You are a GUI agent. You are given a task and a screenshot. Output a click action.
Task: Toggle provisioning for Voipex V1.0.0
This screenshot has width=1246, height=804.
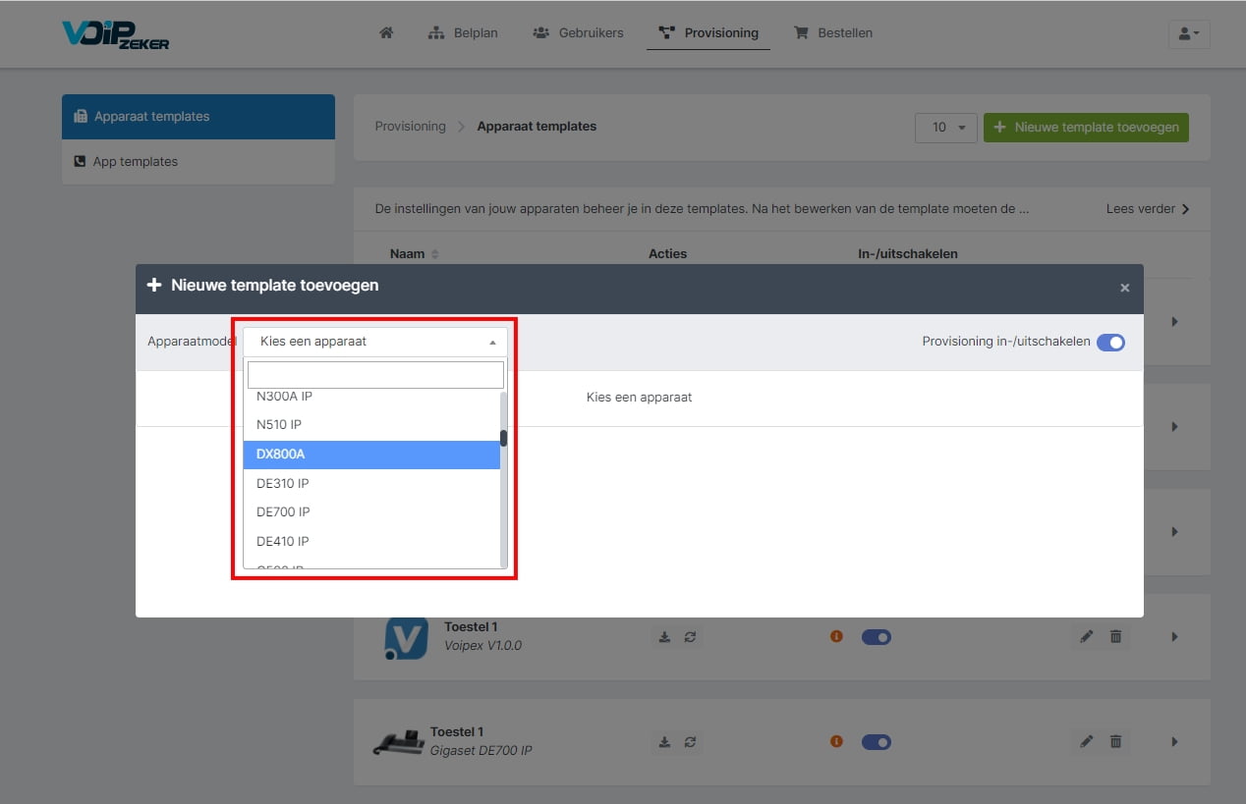[877, 637]
